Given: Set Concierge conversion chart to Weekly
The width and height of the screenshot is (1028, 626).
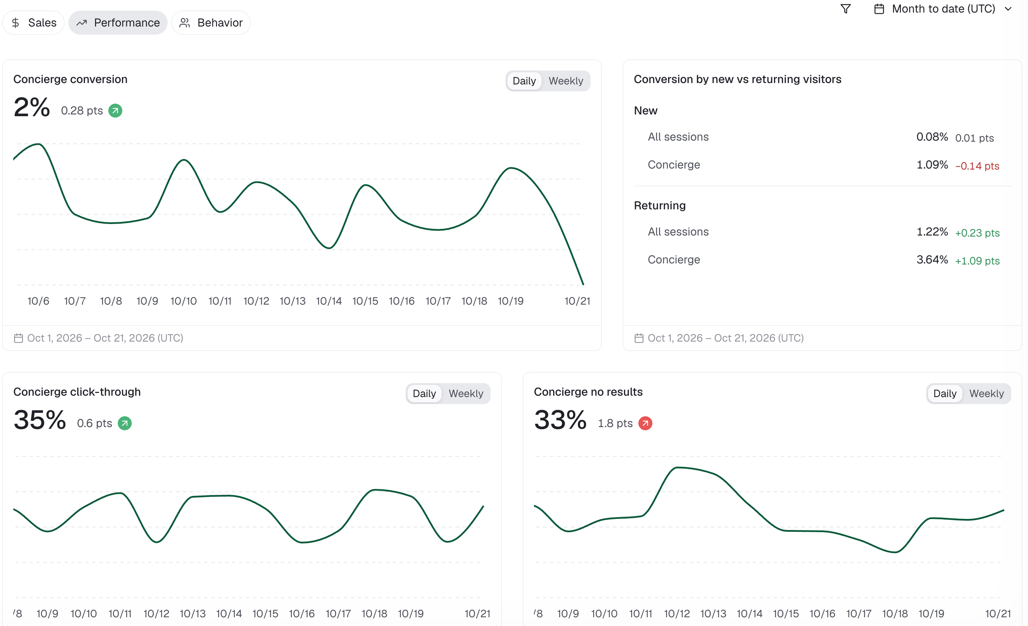Looking at the screenshot, I should 566,81.
